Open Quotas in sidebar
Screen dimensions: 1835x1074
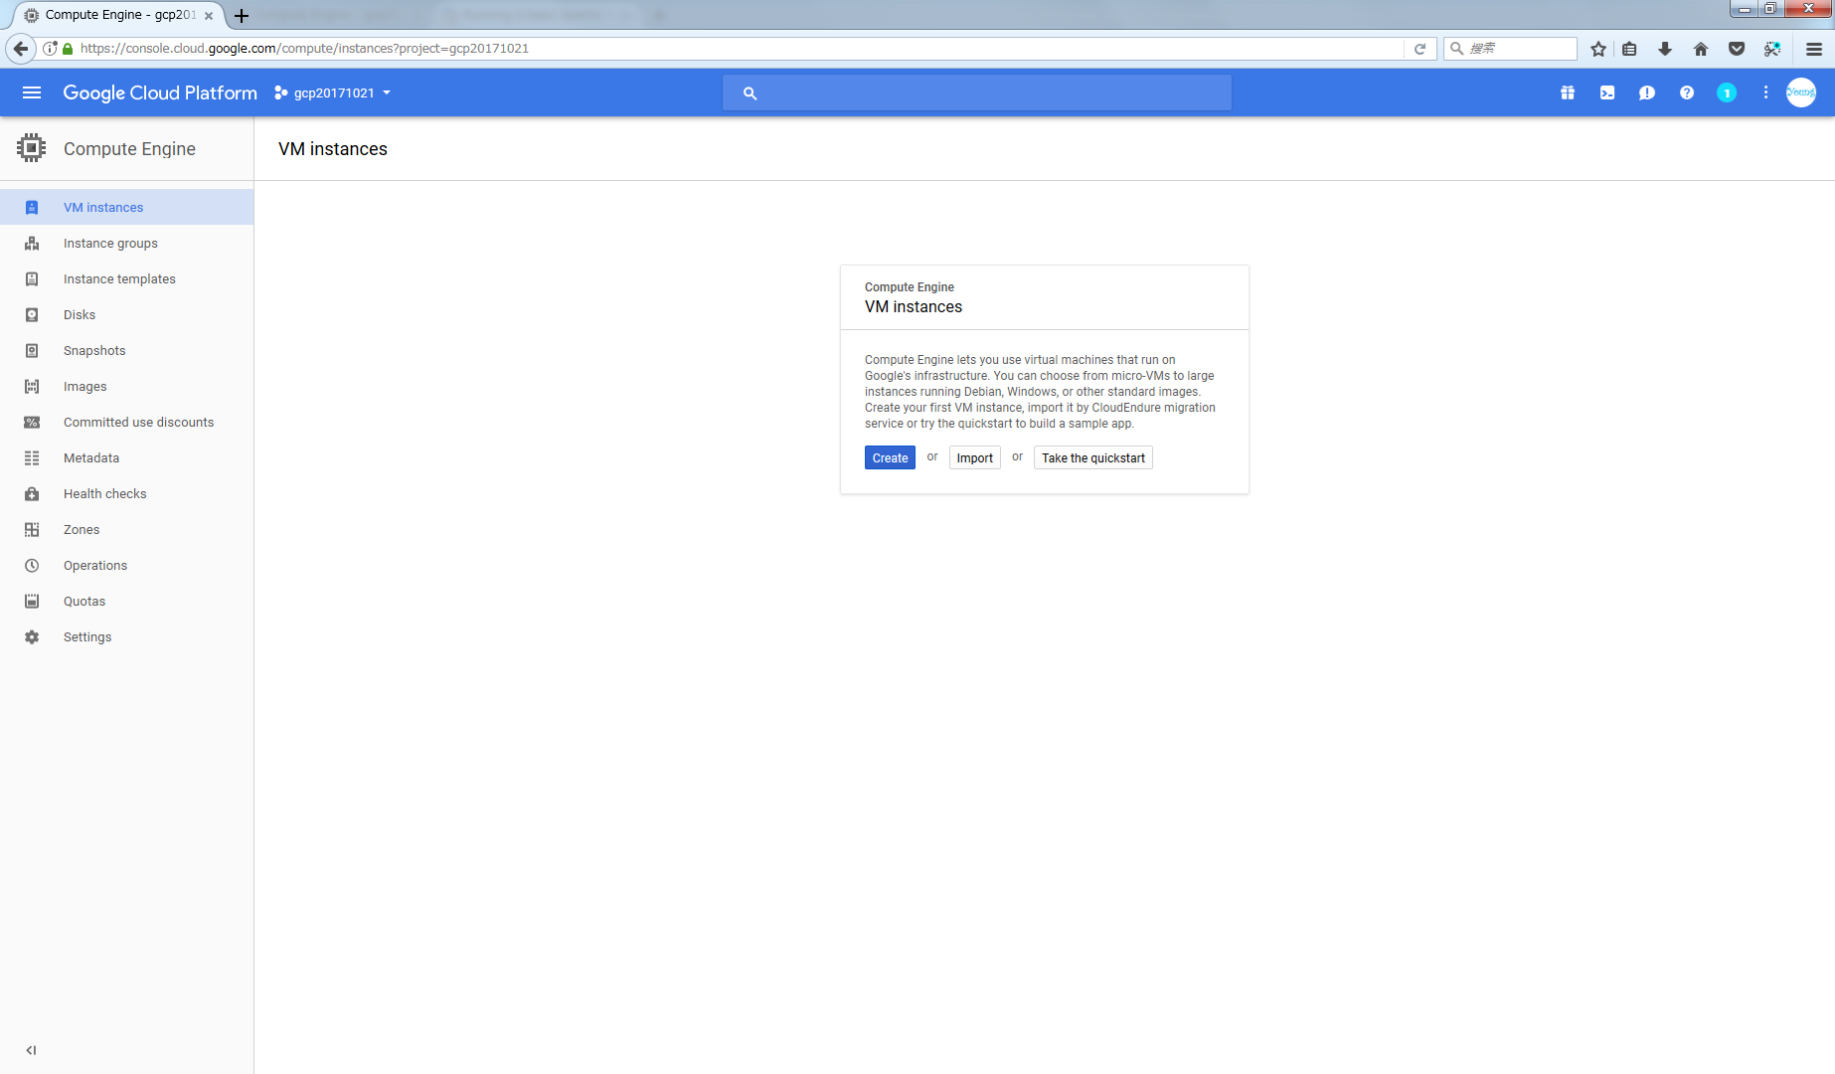coord(127,601)
